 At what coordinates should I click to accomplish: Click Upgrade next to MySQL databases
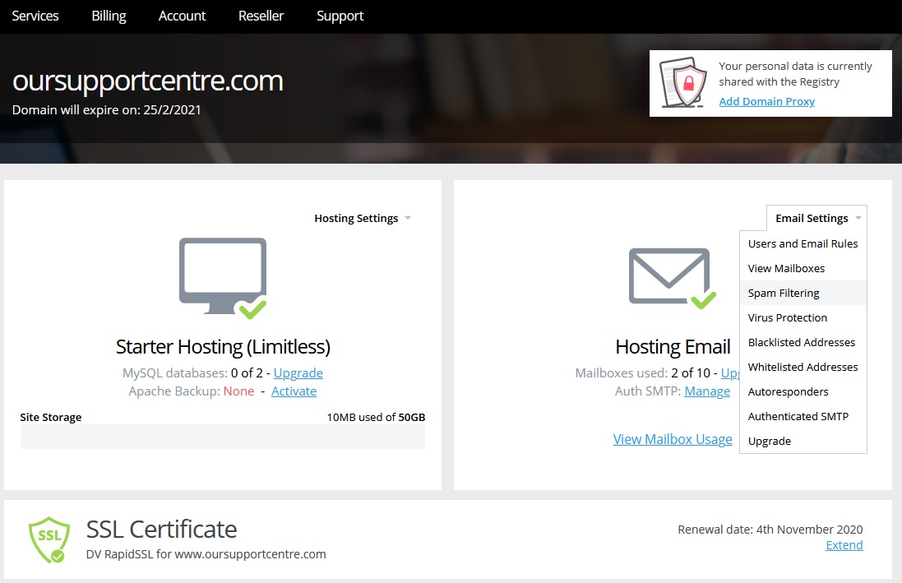coord(298,372)
